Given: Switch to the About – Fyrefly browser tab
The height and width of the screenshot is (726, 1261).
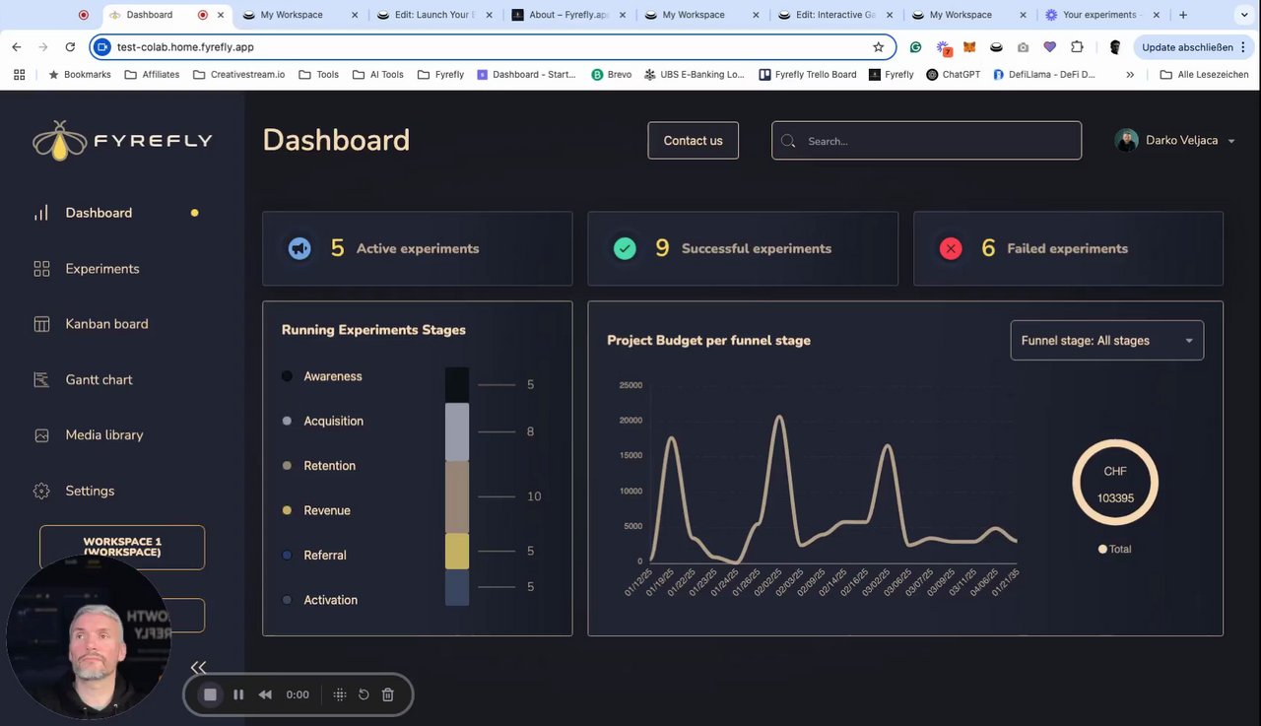Looking at the screenshot, I should point(567,15).
